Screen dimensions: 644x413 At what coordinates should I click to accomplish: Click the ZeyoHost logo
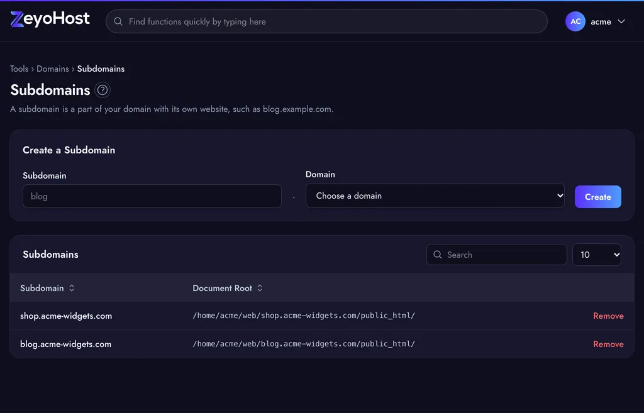50,19
